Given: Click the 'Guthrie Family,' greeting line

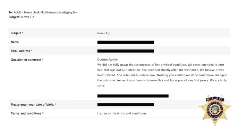Looking at the screenshot, I should pos(108,60).
